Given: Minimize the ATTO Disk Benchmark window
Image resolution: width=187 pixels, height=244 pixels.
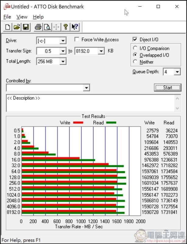Looking at the screenshot, I should tap(140, 6).
